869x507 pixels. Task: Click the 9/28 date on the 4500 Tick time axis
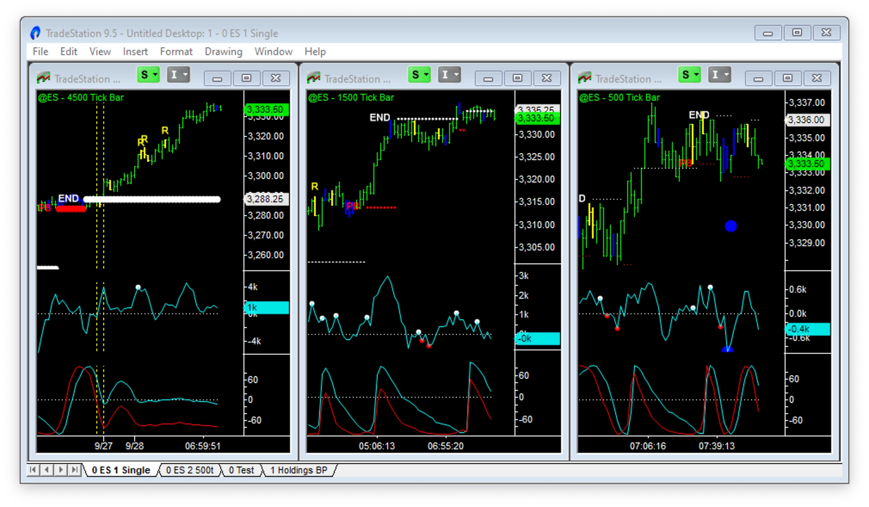(x=135, y=446)
